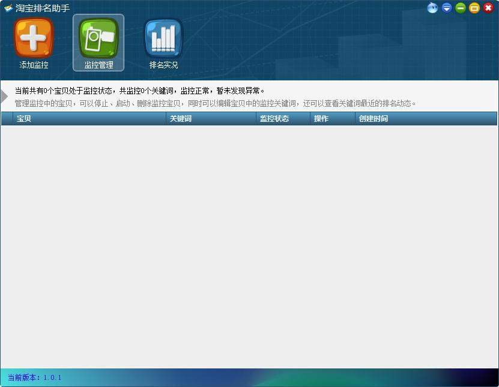Sort by the 宝贝 column header

(x=24, y=119)
